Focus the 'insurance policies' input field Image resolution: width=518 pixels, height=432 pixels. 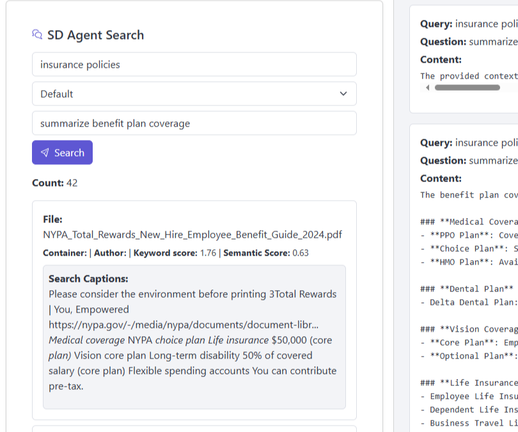tap(194, 65)
